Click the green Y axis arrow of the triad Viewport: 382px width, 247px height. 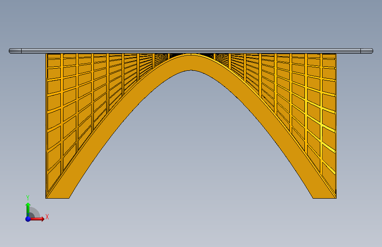click(x=28, y=210)
